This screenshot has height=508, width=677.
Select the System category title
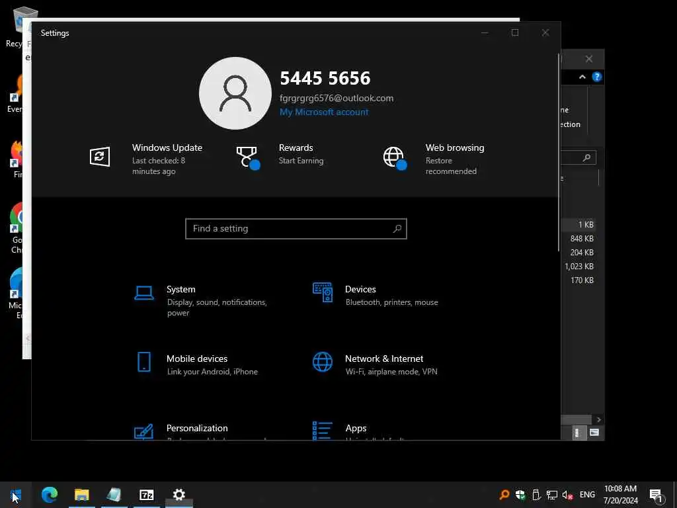[x=181, y=290]
